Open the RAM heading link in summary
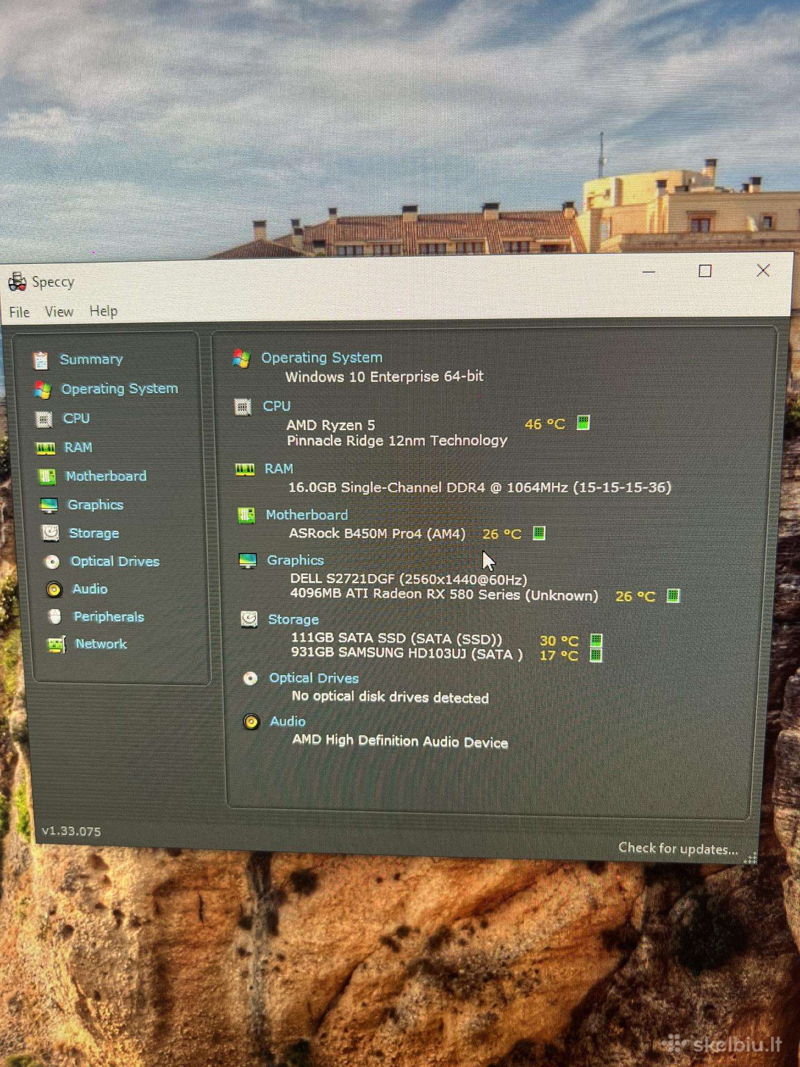 click(279, 469)
